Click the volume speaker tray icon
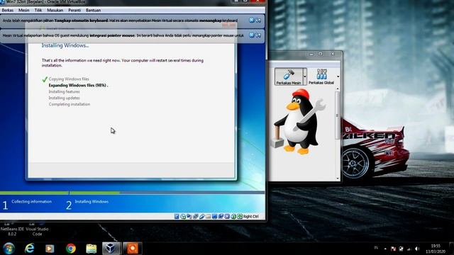The width and height of the screenshot is (454, 255). pyautogui.click(x=417, y=249)
